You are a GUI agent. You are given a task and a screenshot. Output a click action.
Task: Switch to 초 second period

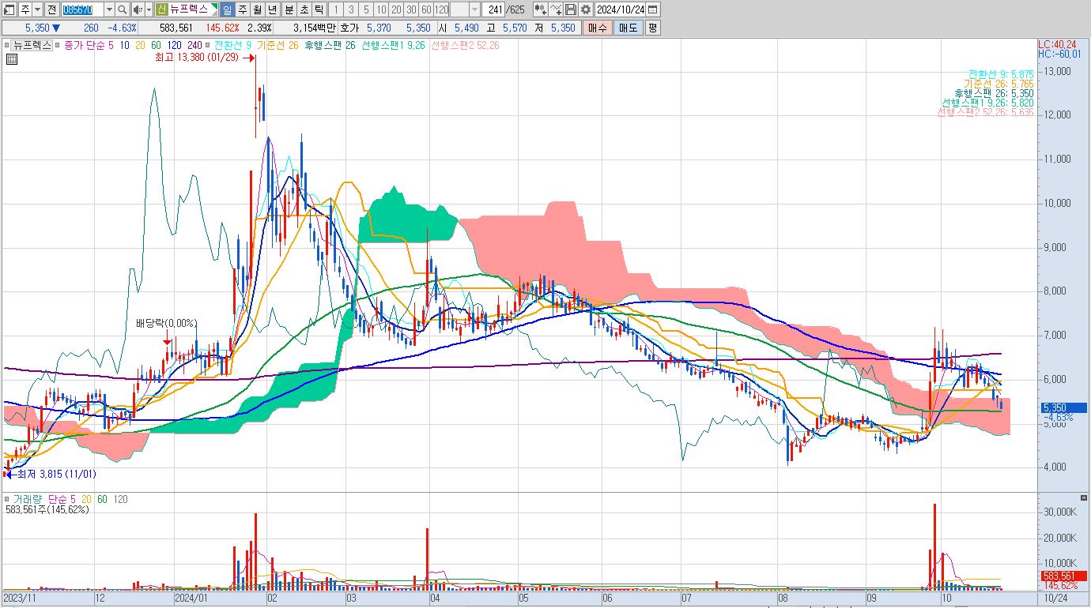pyautogui.click(x=304, y=9)
